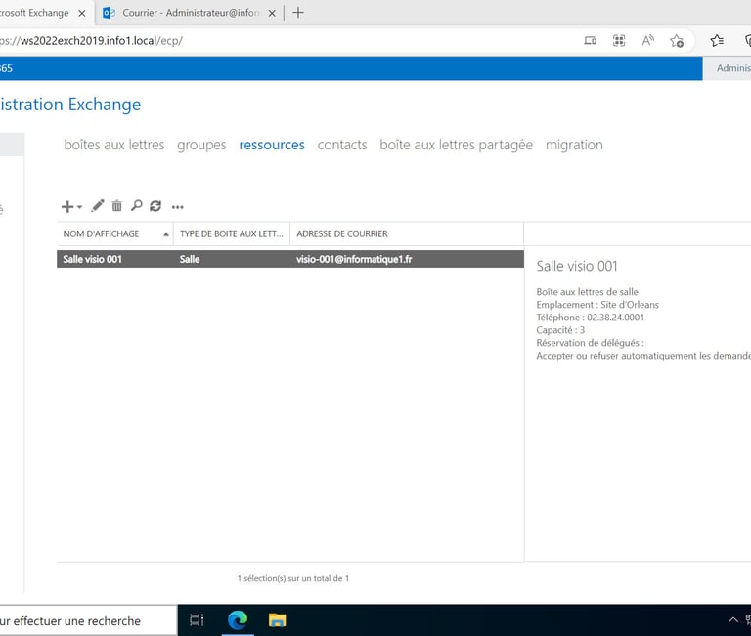Click the Téléphone : 02.38.24.0001 line
Screen dimensions: 751x636
point(590,318)
